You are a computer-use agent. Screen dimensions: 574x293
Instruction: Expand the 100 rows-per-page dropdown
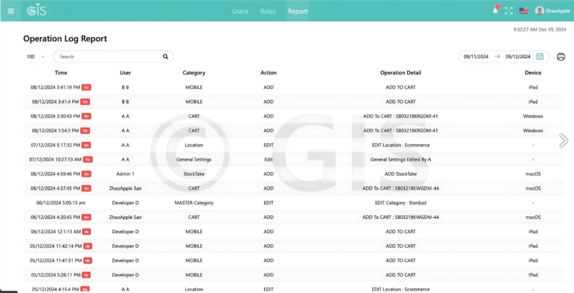(35, 56)
